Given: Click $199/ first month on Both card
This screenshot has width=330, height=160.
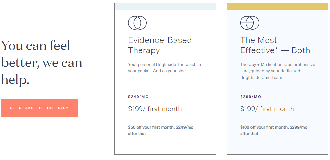Looking at the screenshot, I should tap(267, 109).
